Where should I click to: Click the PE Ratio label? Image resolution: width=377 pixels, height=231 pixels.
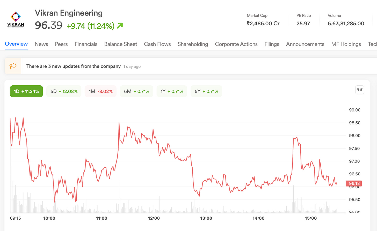(x=304, y=16)
